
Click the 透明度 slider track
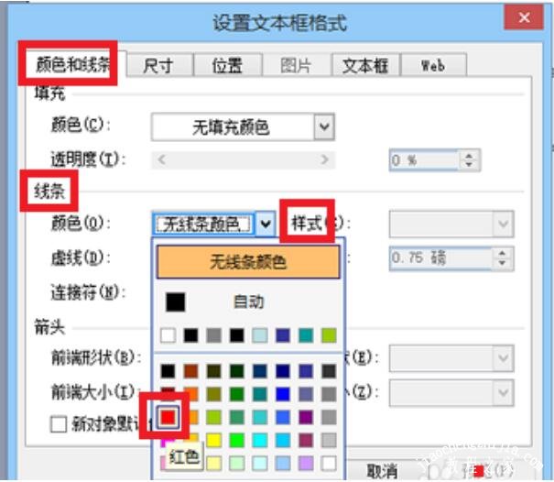tap(243, 159)
